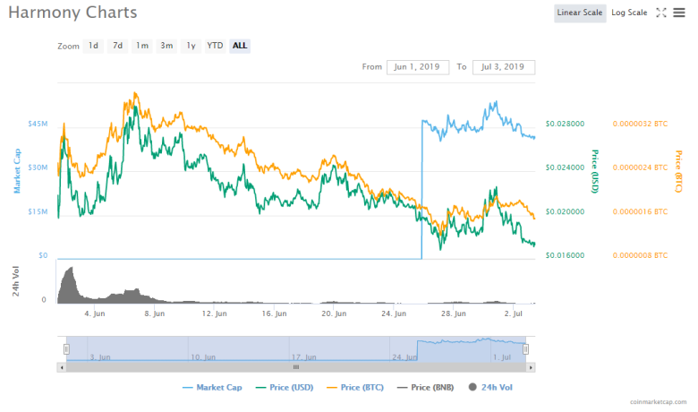
Task: Click navigator scrollbar left arrow
Action: tap(62, 367)
